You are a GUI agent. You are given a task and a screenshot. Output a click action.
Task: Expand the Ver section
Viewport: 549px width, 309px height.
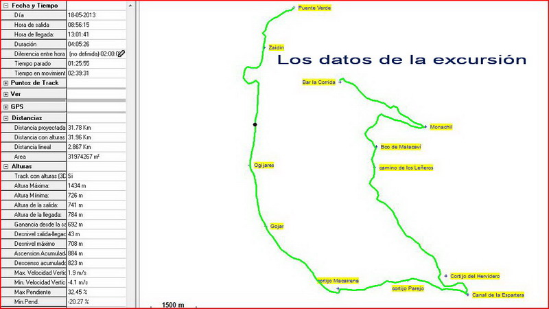coord(6,94)
